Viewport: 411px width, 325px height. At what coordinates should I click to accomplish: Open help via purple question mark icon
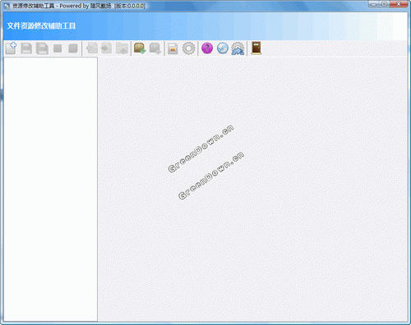point(207,48)
